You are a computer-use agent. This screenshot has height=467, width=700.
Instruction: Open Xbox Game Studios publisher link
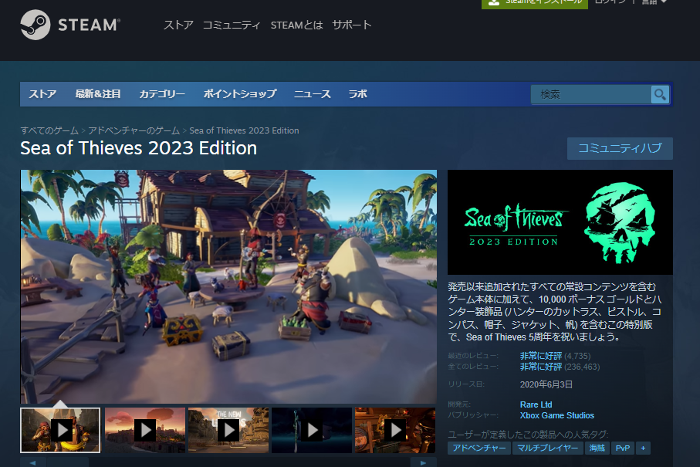click(x=556, y=415)
